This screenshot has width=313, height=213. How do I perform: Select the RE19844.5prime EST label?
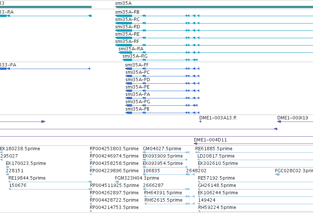pyautogui.click(x=27, y=178)
